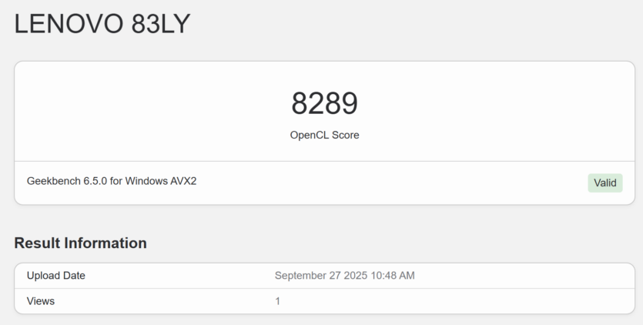This screenshot has height=325, width=643.
Task: Click the 8289 score number
Action: (324, 103)
